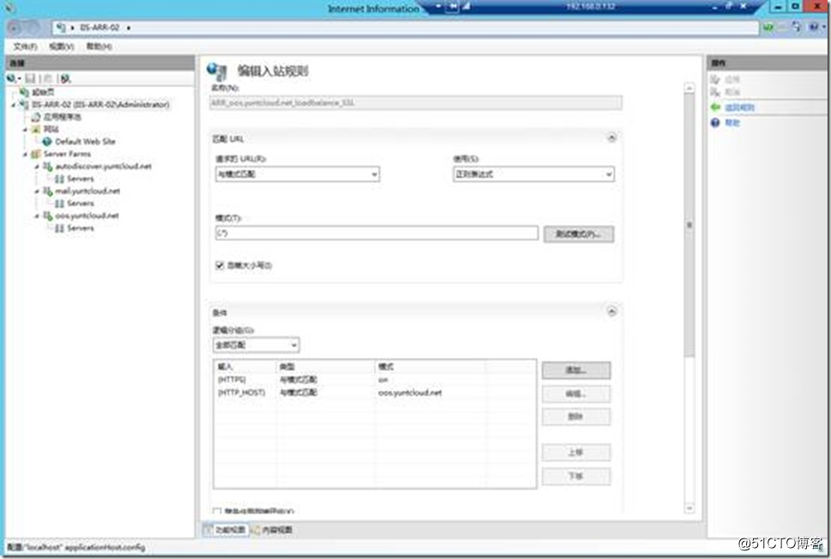Click the Move Down button
This screenshot has width=831, height=559.
[x=576, y=477]
